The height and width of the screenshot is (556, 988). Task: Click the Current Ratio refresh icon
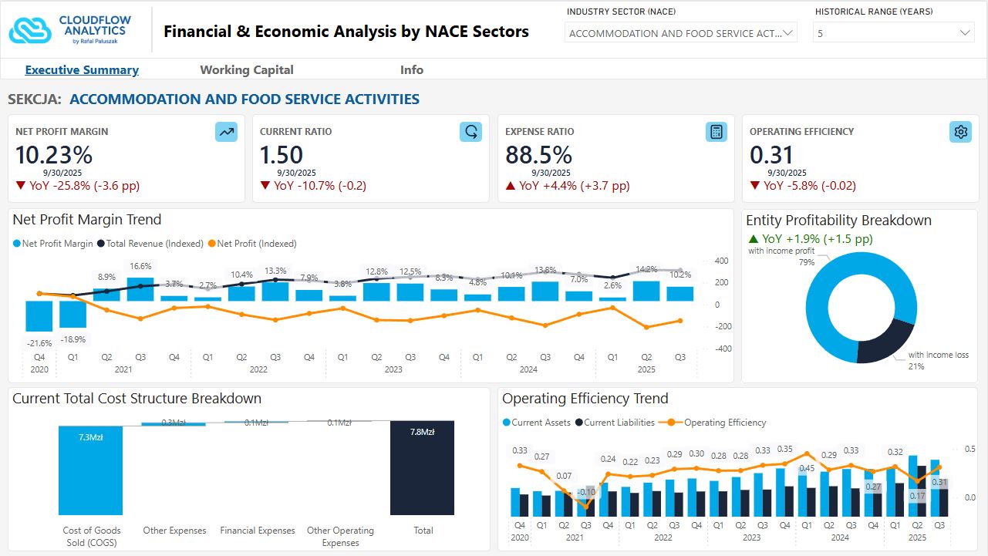tap(470, 132)
